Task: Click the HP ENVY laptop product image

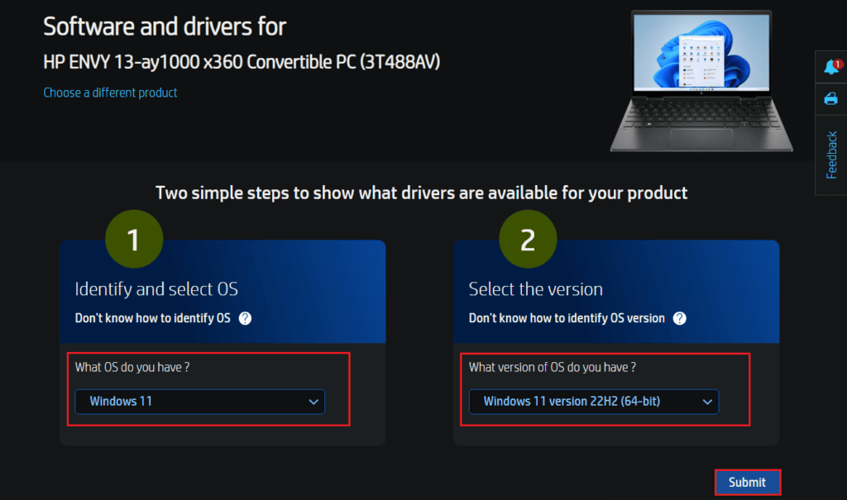Action: click(701, 81)
